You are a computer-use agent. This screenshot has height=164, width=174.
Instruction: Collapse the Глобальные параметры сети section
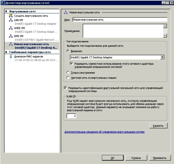tap(6, 52)
